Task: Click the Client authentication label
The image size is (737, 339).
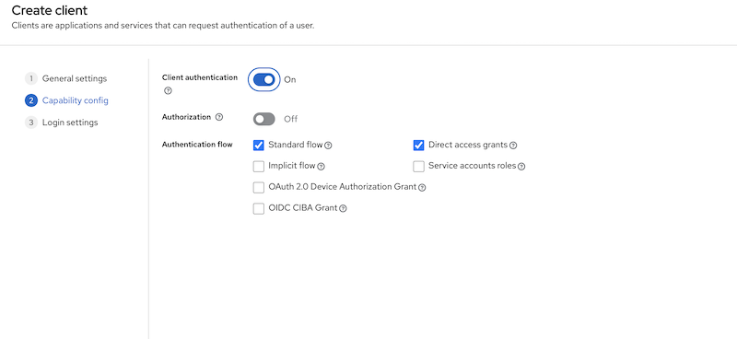Action: 200,77
